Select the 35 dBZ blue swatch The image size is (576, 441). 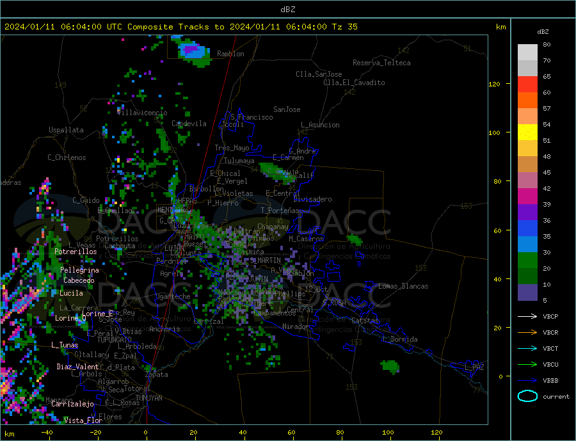(527, 229)
